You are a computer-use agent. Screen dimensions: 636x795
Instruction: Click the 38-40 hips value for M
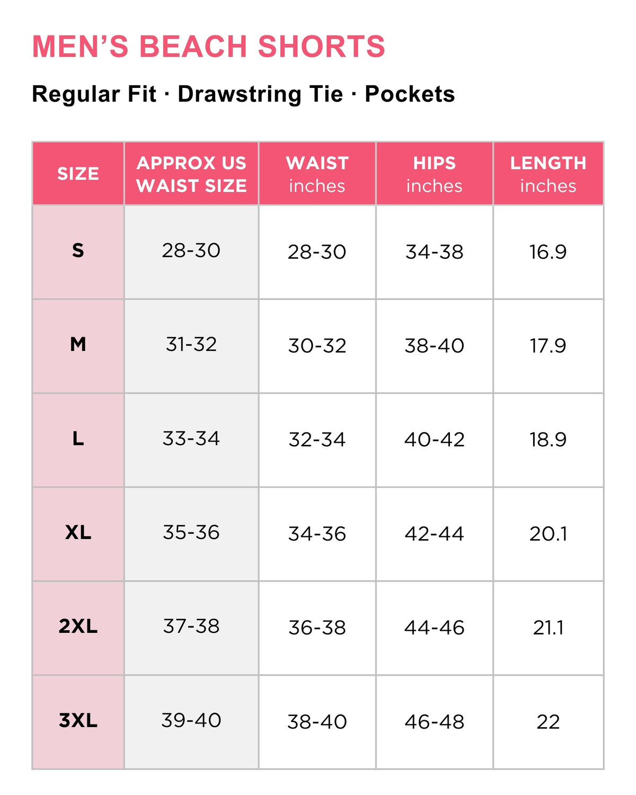click(x=435, y=346)
